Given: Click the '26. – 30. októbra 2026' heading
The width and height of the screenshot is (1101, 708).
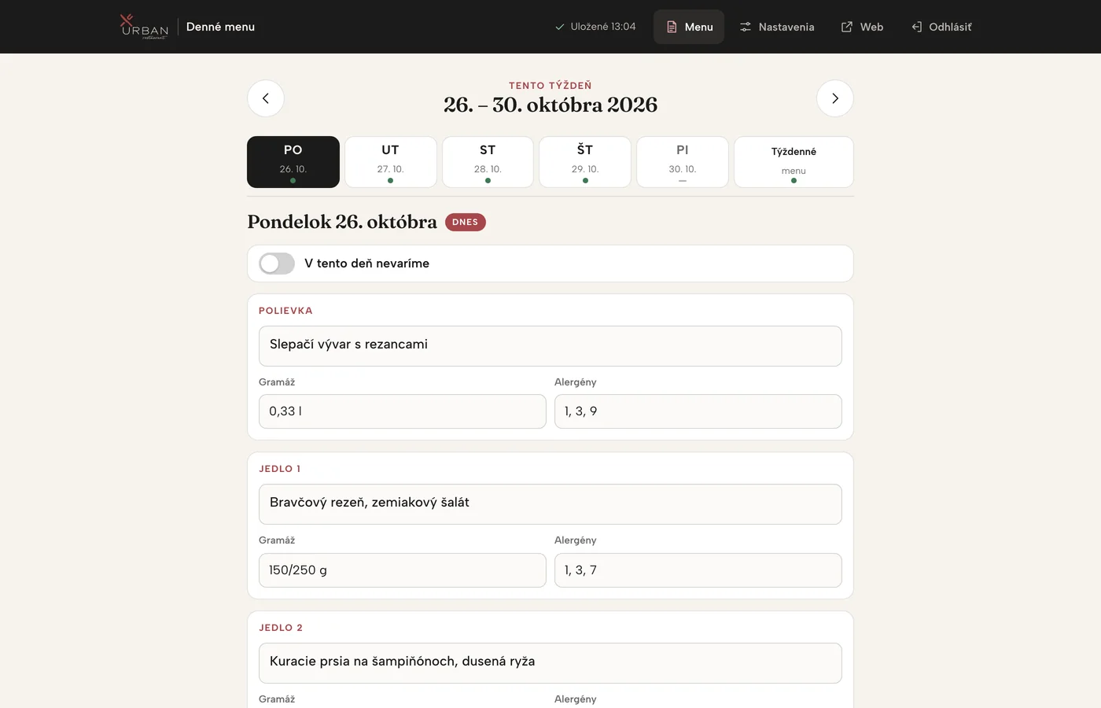Looking at the screenshot, I should pos(550,105).
